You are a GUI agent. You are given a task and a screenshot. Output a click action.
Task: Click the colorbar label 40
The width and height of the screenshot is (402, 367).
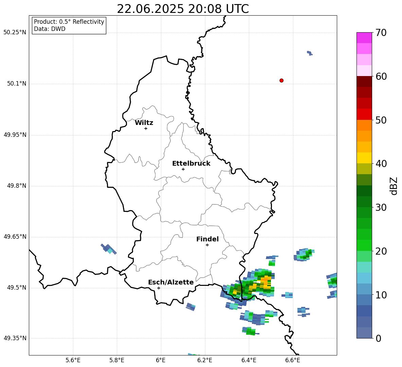point(381,164)
